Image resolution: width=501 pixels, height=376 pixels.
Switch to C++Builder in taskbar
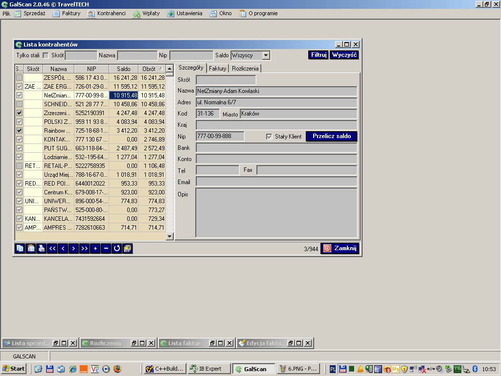[x=164, y=369]
